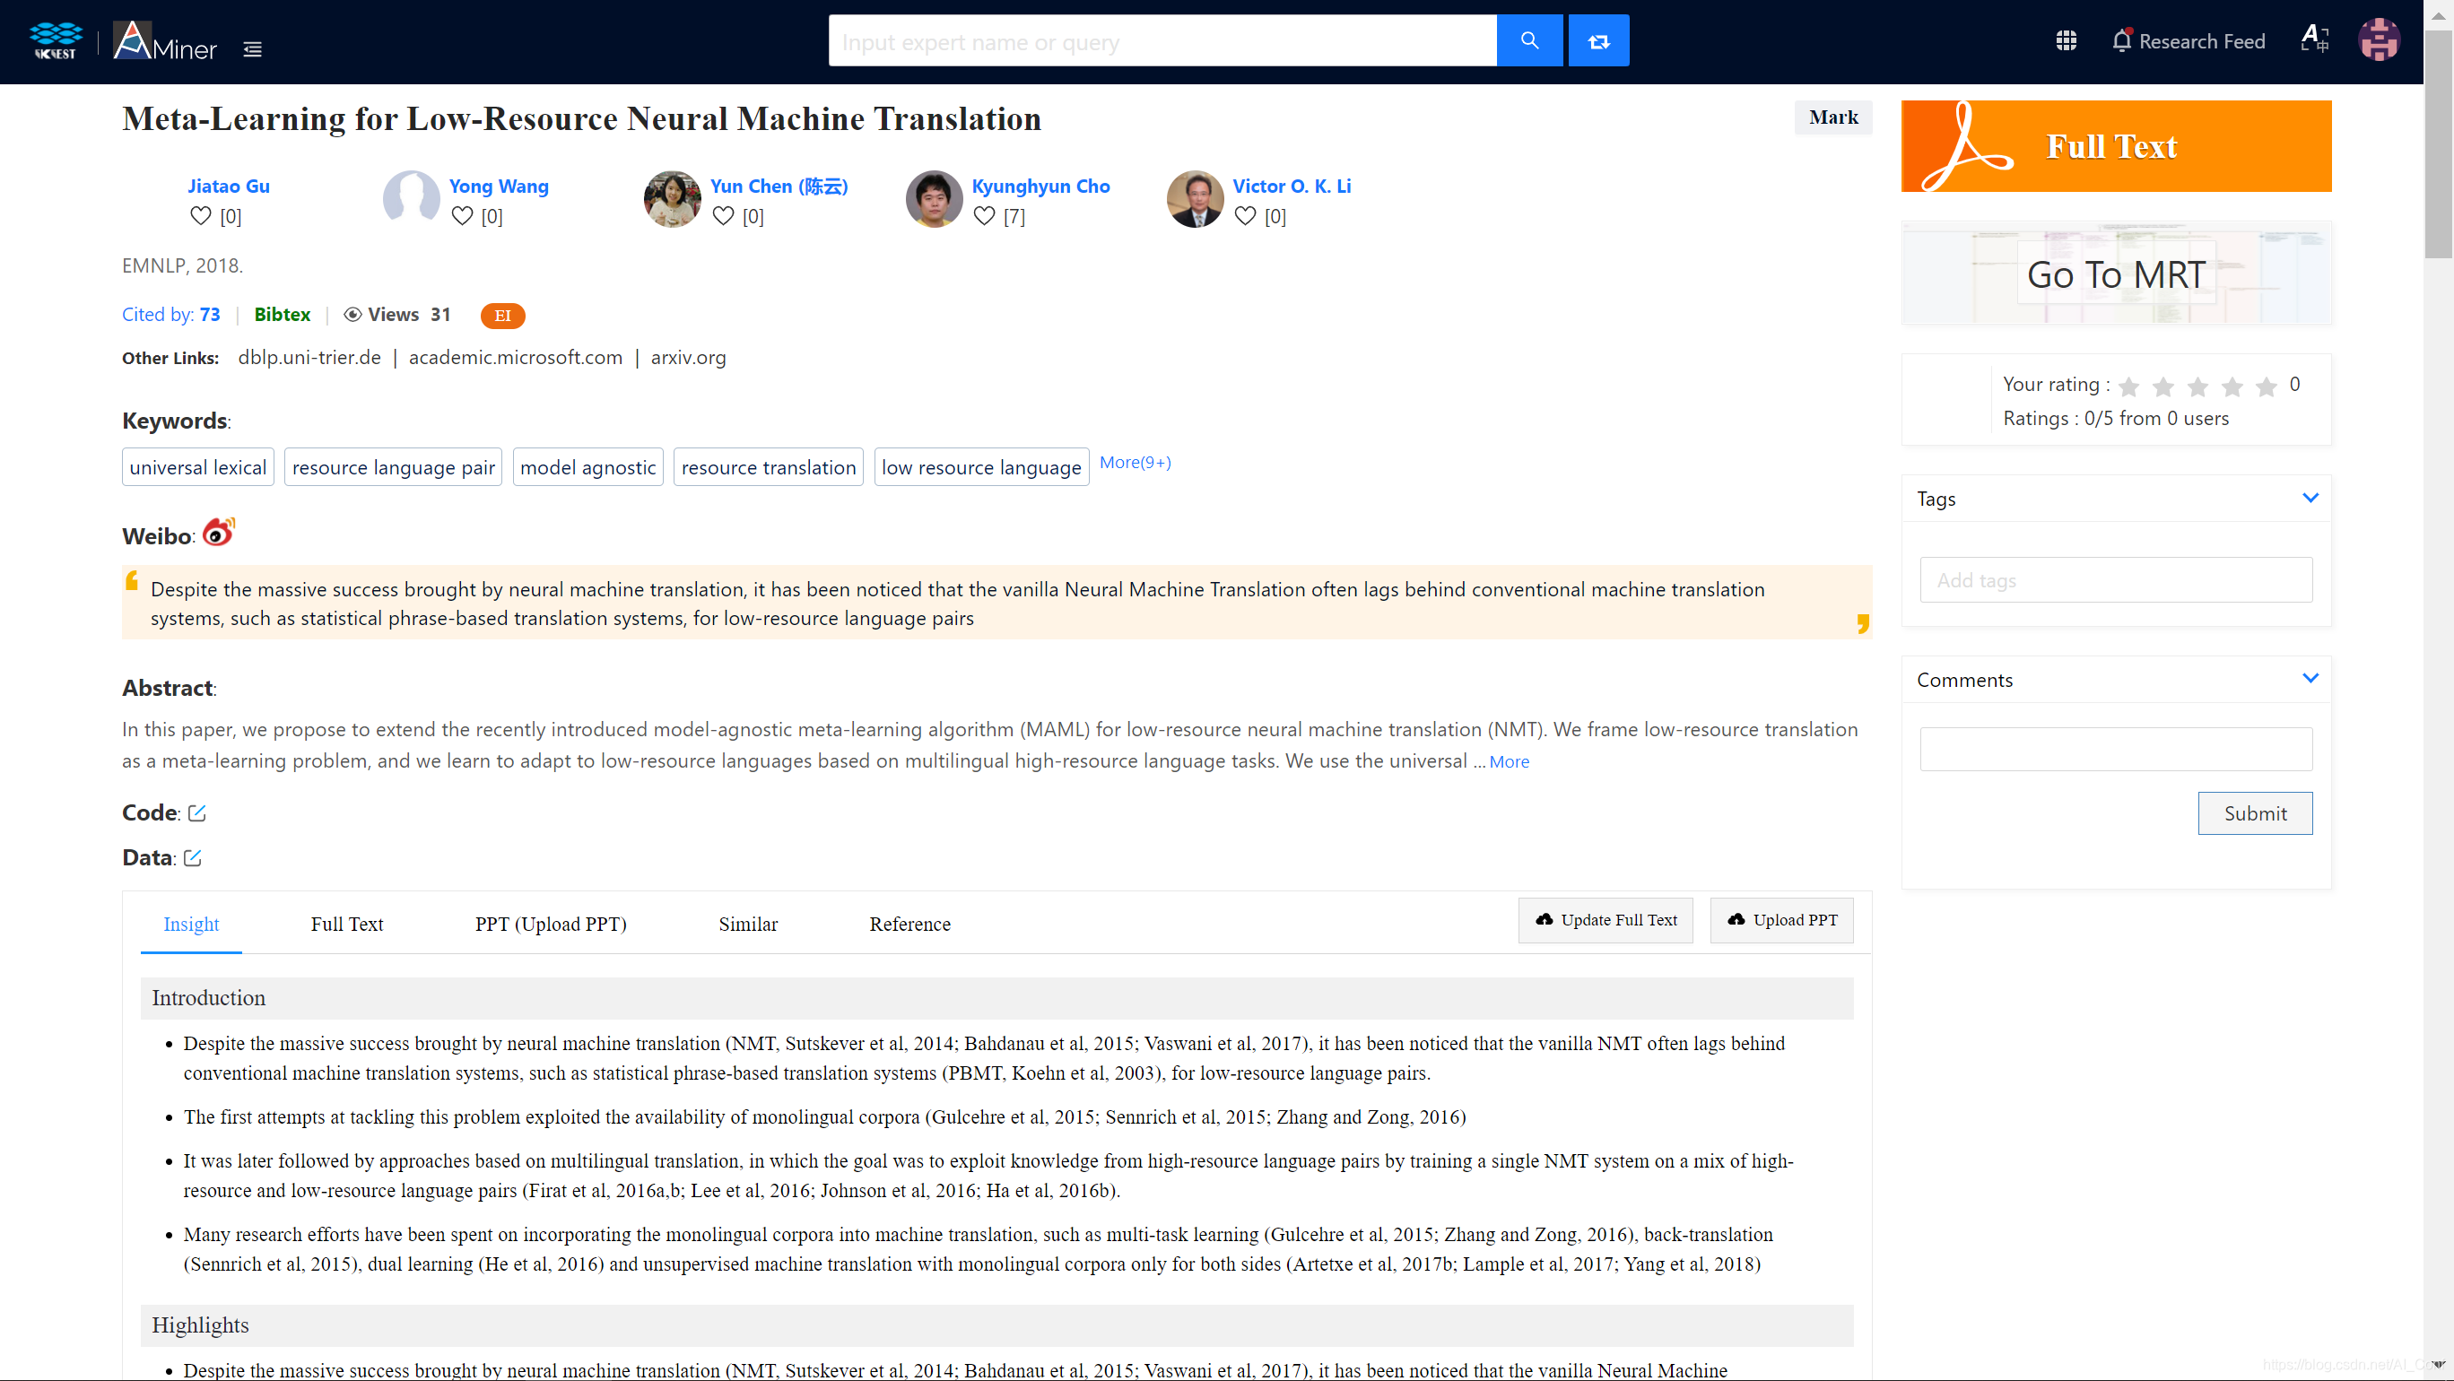Open Research Feed bell notifications
Screen dimensions: 2454x1381
pyautogui.click(x=2121, y=41)
